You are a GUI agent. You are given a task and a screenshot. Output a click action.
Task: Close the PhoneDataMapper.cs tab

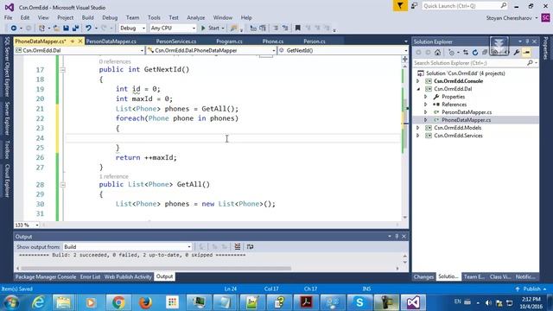tap(80, 41)
